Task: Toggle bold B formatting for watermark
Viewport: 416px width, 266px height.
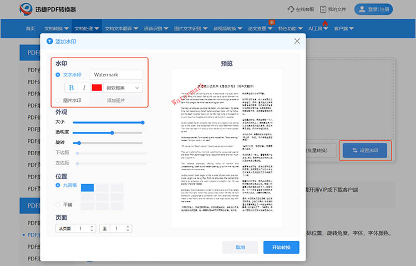Action: click(71, 88)
